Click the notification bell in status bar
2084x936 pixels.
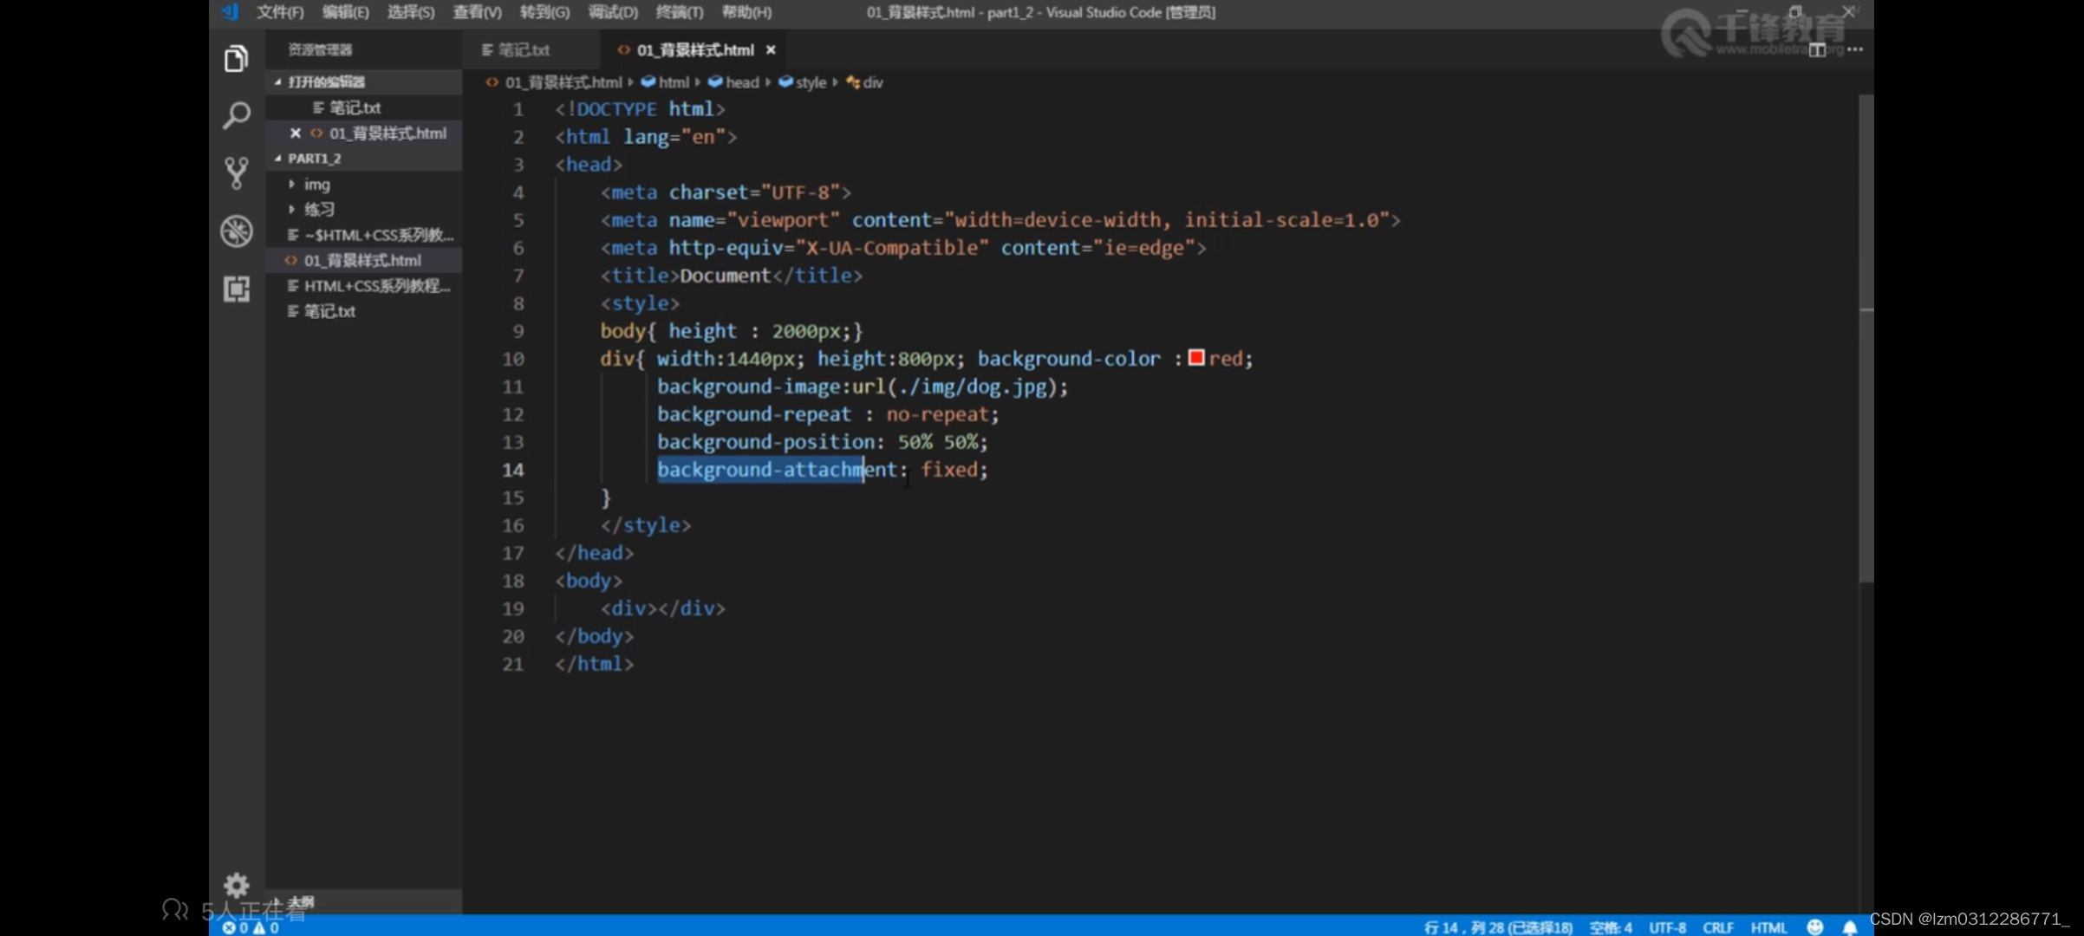(x=1849, y=927)
